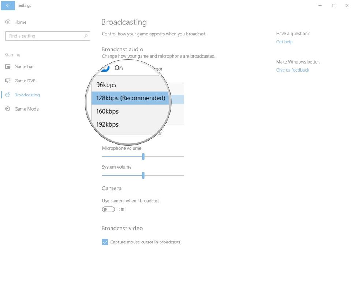This screenshot has width=355, height=284.
Task: Click the back arrow in Settings
Action: pyautogui.click(x=8, y=5)
